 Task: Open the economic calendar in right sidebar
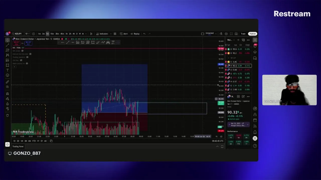pyautogui.click(x=255, y=120)
